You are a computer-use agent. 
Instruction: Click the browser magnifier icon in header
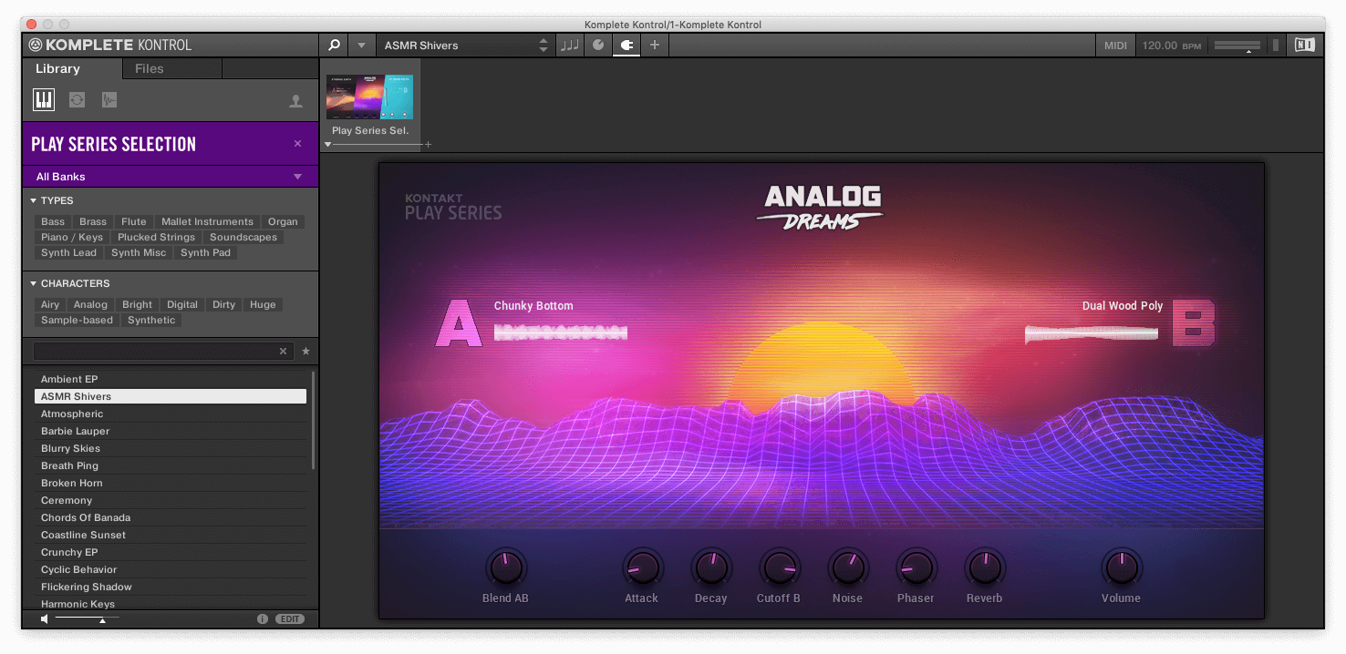pos(335,45)
